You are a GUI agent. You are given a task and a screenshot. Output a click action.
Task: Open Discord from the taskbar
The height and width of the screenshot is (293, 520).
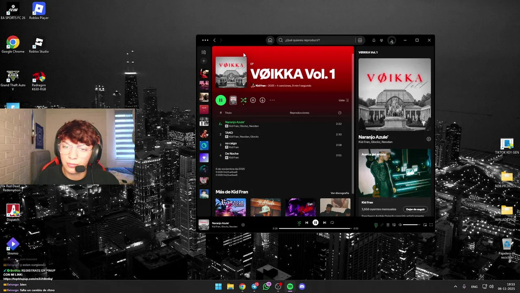pyautogui.click(x=302, y=286)
